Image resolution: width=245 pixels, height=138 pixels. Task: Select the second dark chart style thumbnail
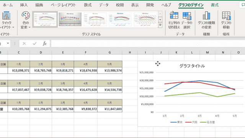coord(70,20)
